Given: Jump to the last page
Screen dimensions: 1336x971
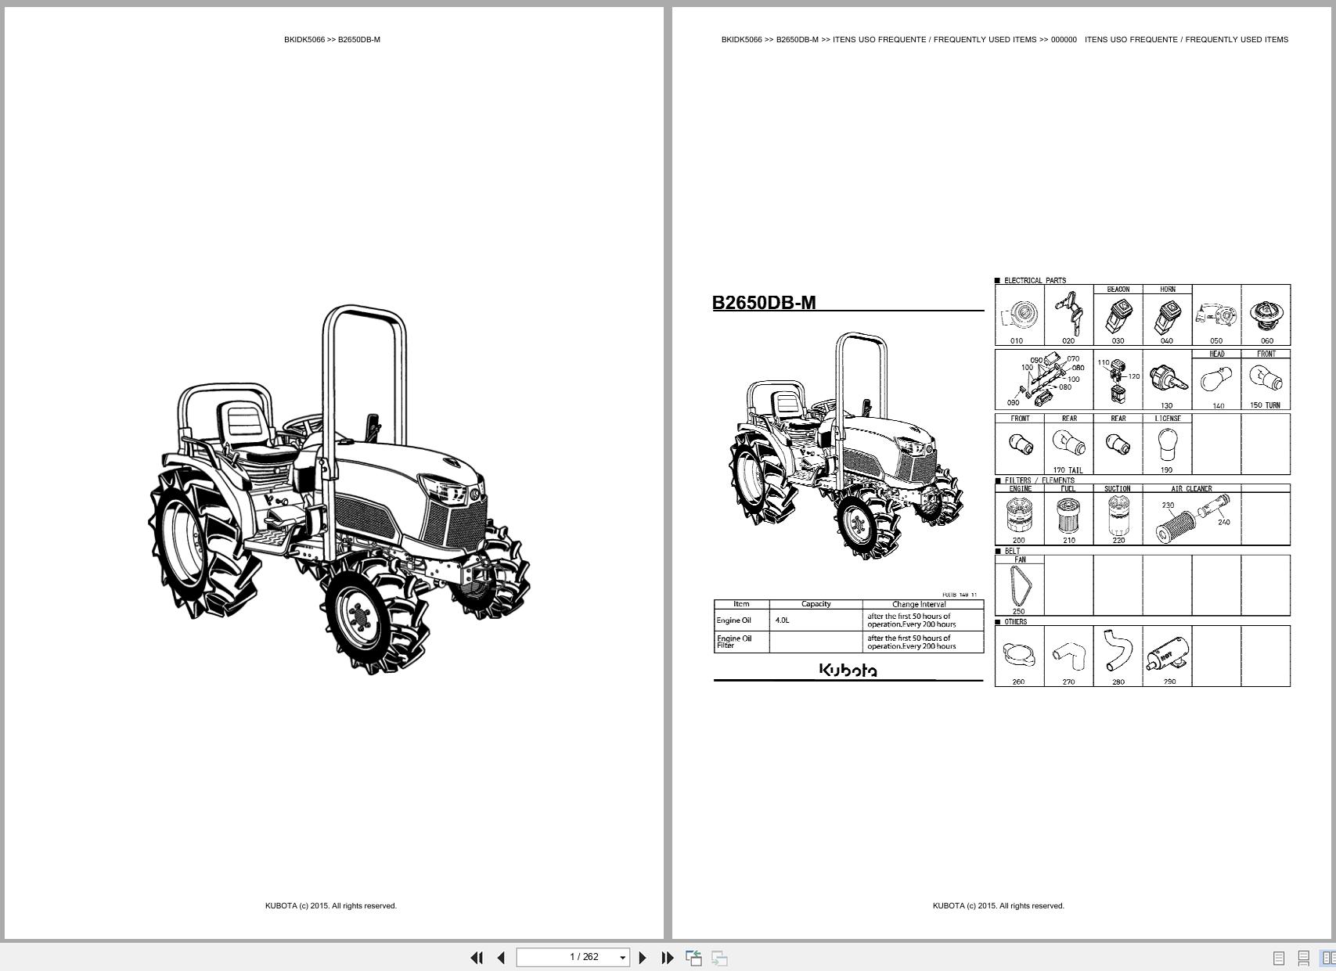Looking at the screenshot, I should click(x=668, y=958).
